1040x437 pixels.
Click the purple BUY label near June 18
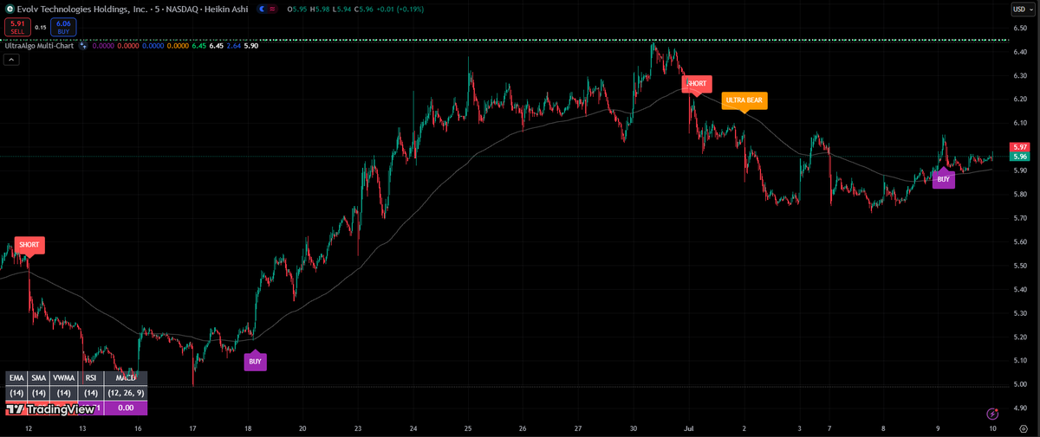(x=255, y=361)
